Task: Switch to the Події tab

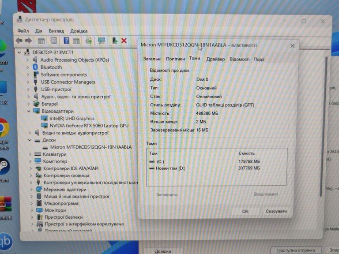Action: pos(259,59)
